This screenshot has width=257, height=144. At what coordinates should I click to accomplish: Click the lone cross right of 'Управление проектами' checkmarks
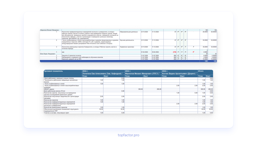[x=194, y=47]
